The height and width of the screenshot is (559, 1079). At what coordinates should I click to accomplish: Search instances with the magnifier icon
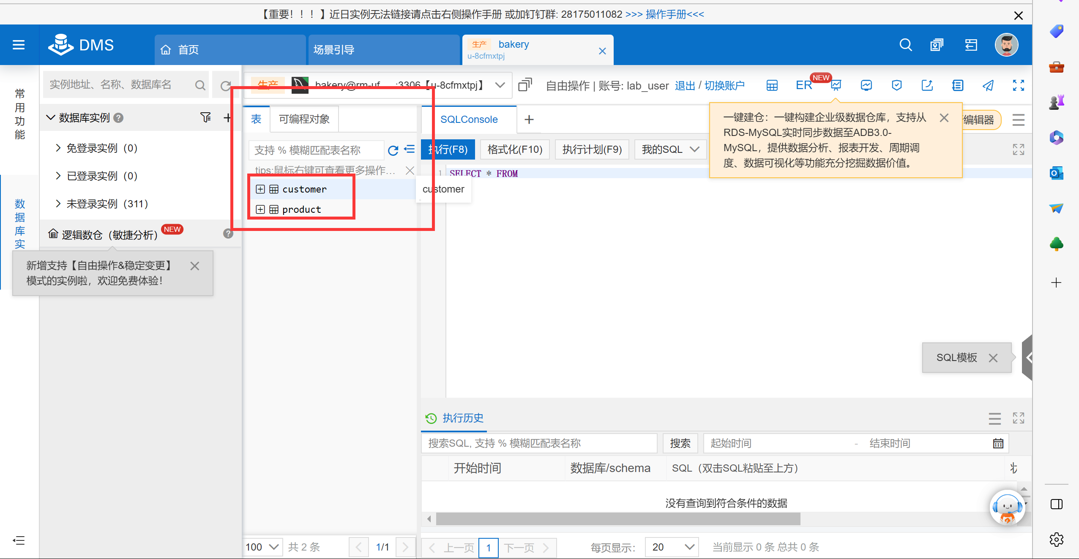pos(200,85)
